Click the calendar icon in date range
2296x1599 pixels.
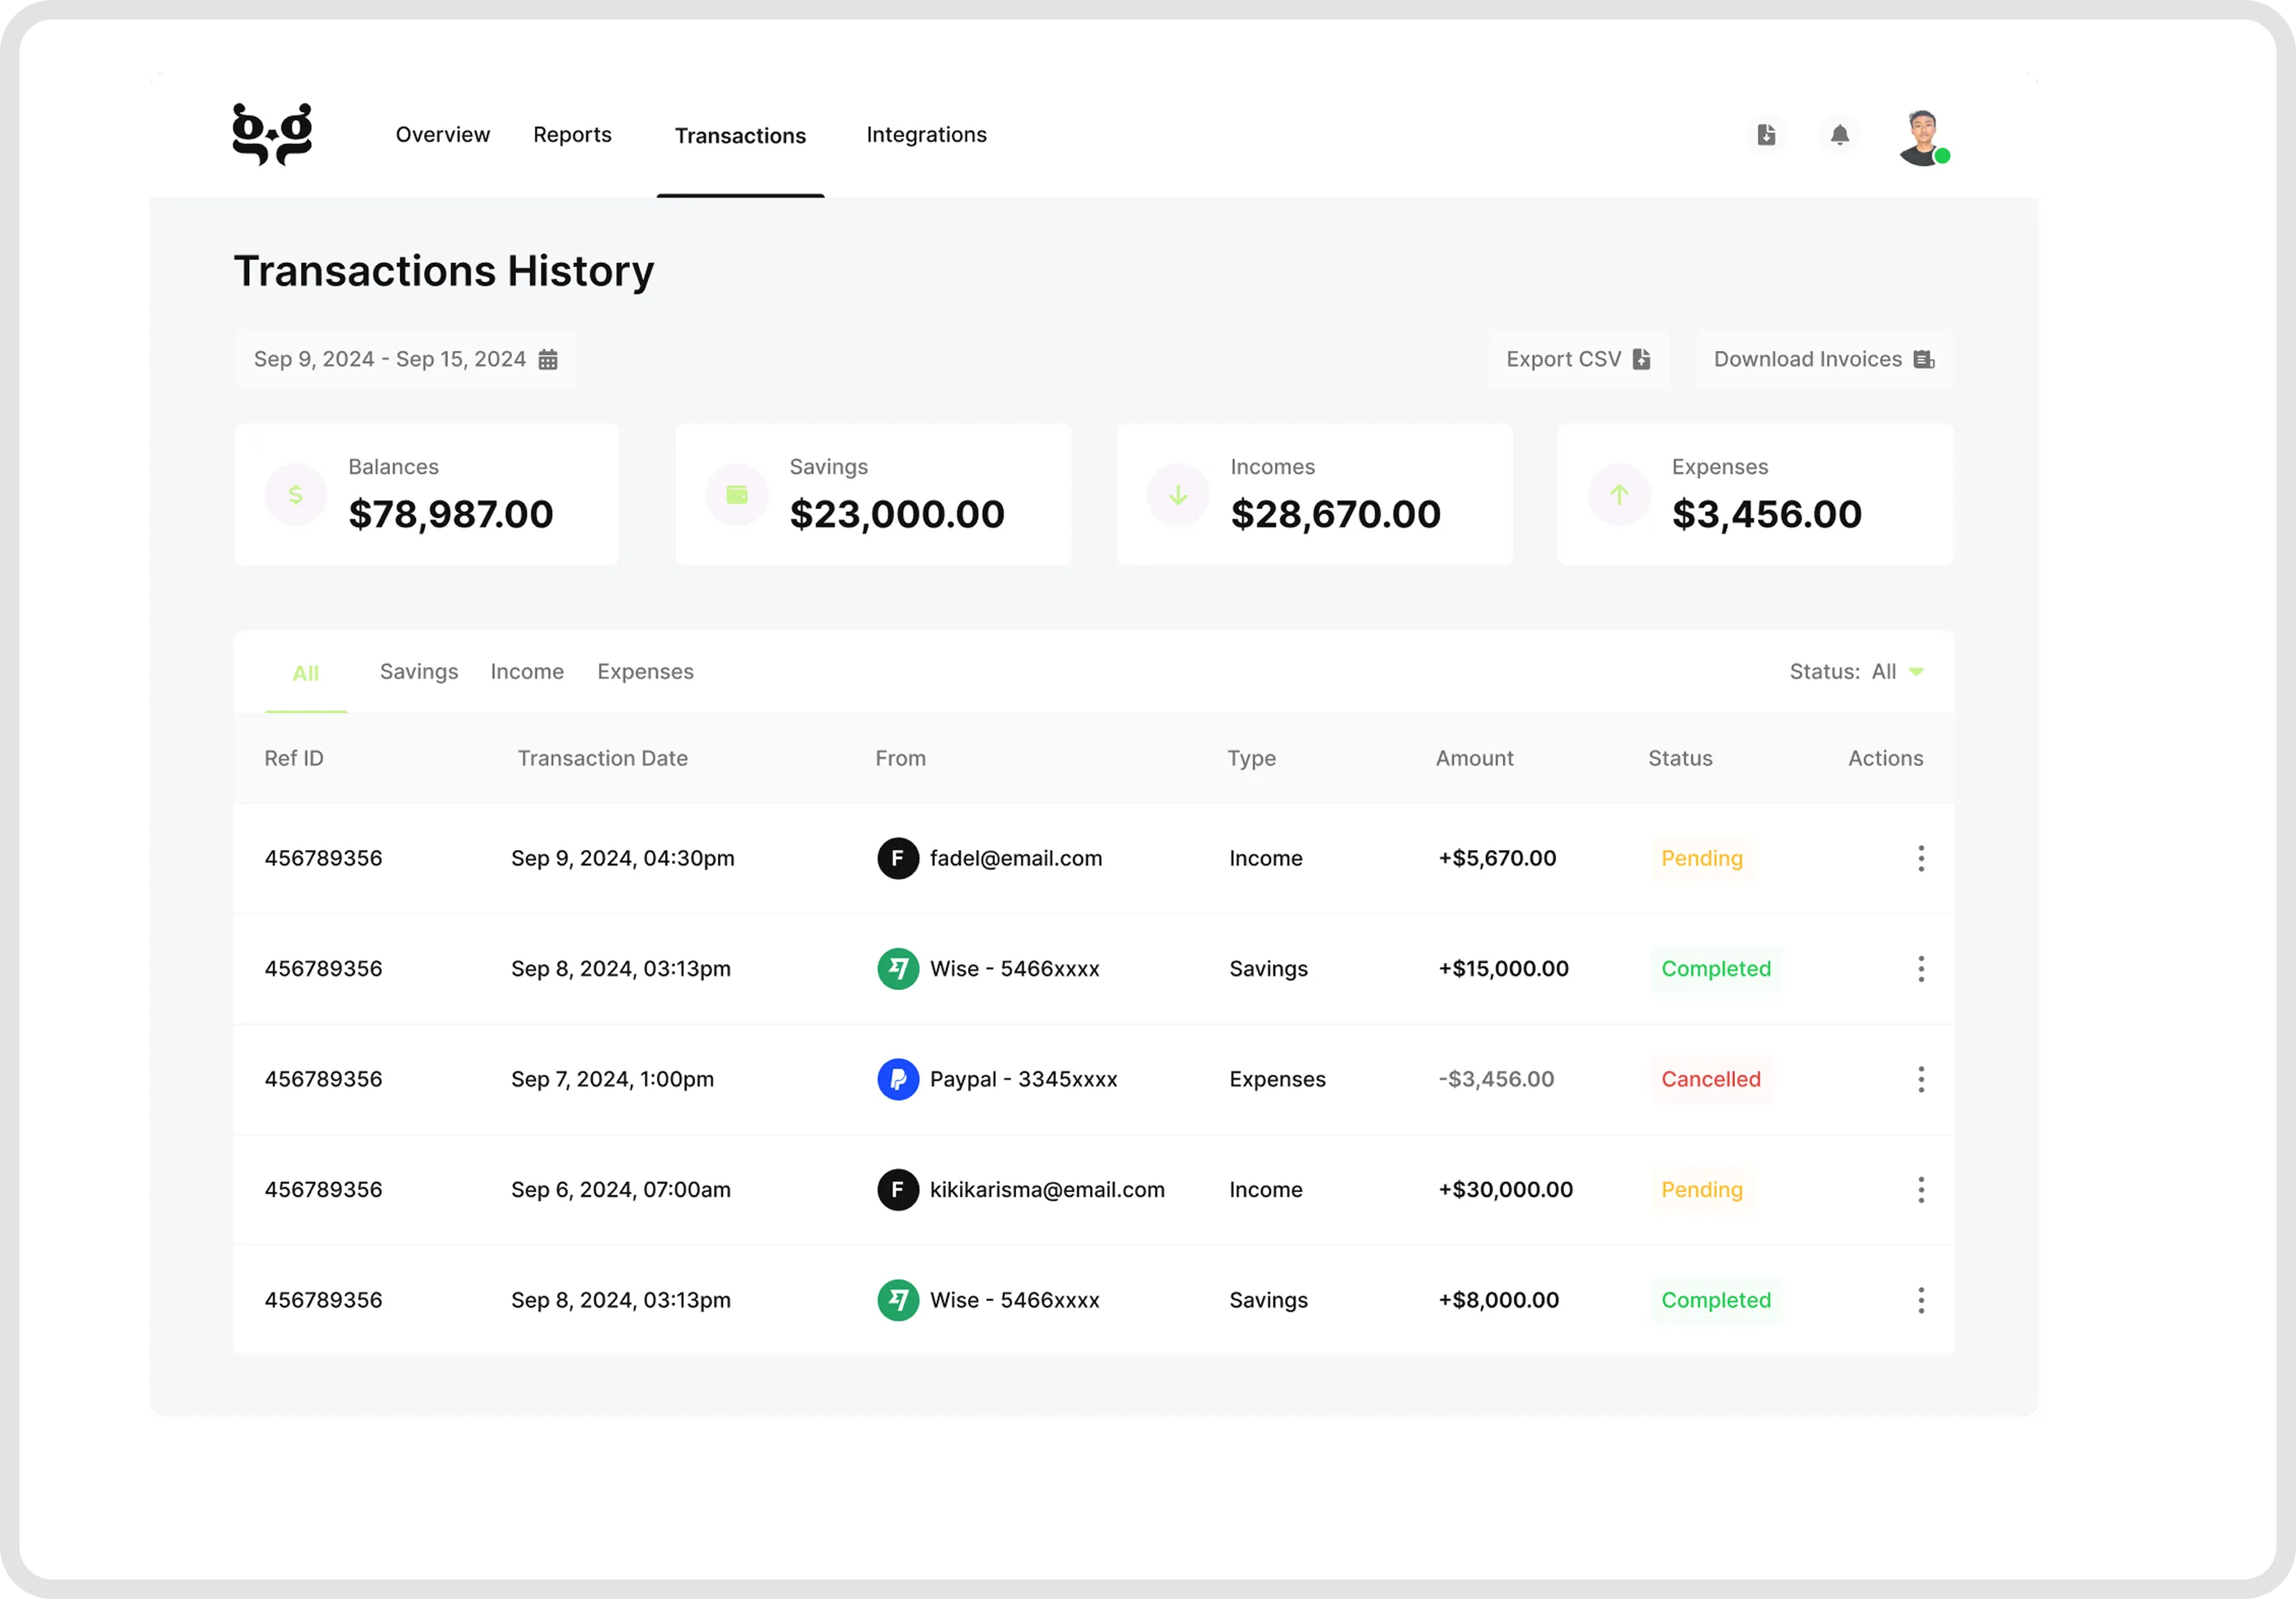[548, 360]
